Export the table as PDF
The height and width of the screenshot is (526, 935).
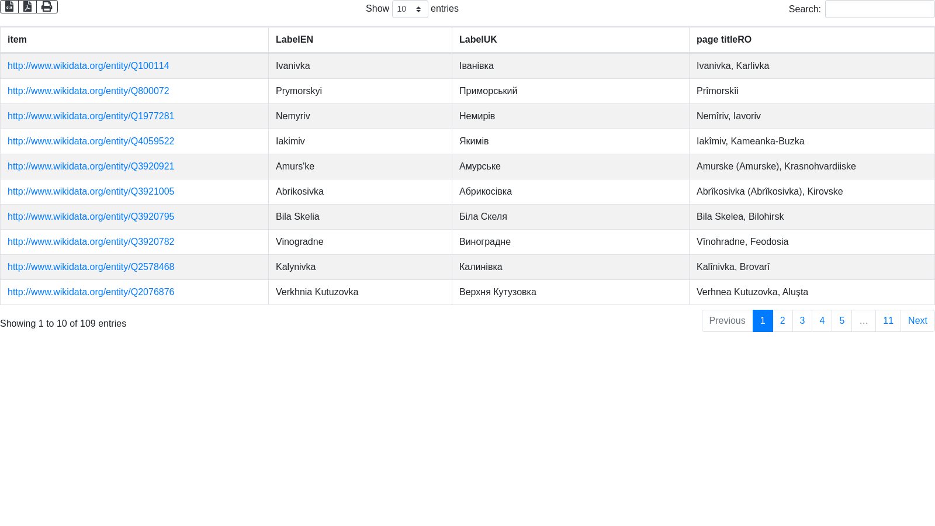(27, 6)
